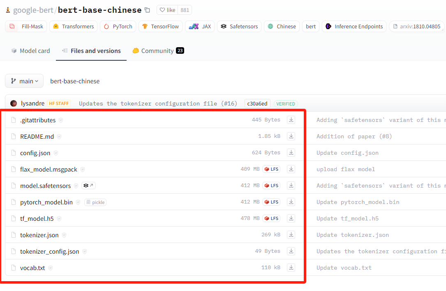This screenshot has width=446, height=291.
Task: Open commit message Update tf_model.h5
Action: pos(347,219)
